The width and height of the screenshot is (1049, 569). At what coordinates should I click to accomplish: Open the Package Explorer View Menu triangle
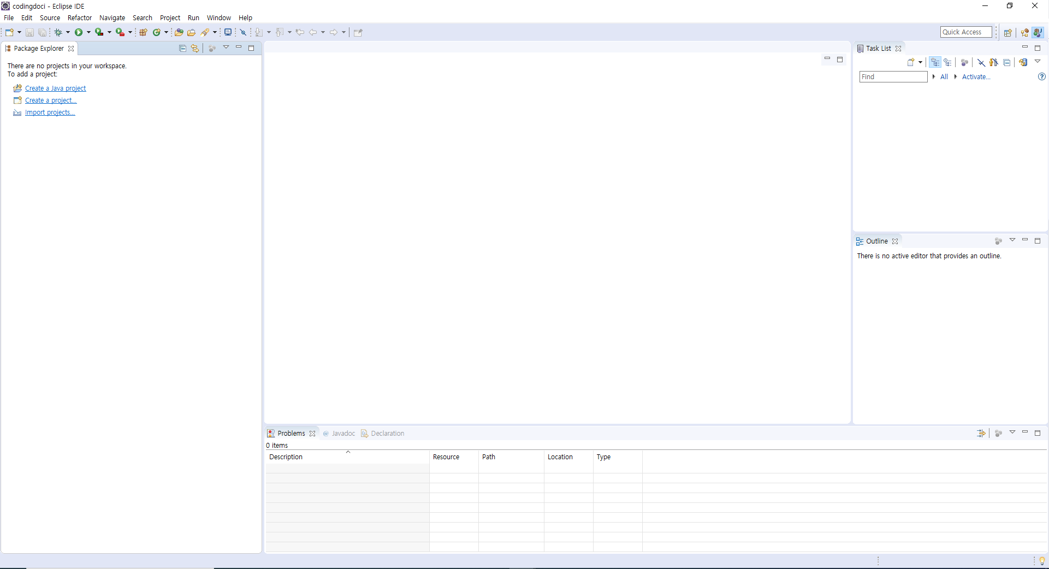pyautogui.click(x=226, y=48)
